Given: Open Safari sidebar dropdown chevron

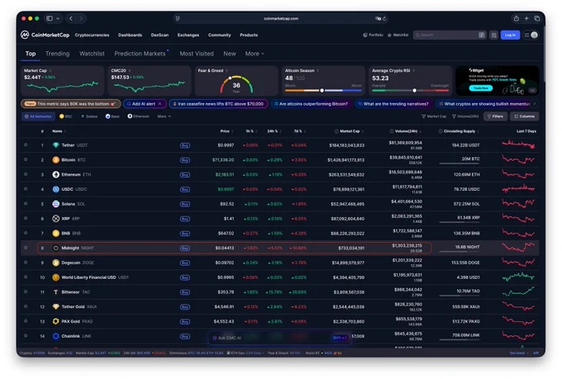Looking at the screenshot, I should (x=58, y=18).
